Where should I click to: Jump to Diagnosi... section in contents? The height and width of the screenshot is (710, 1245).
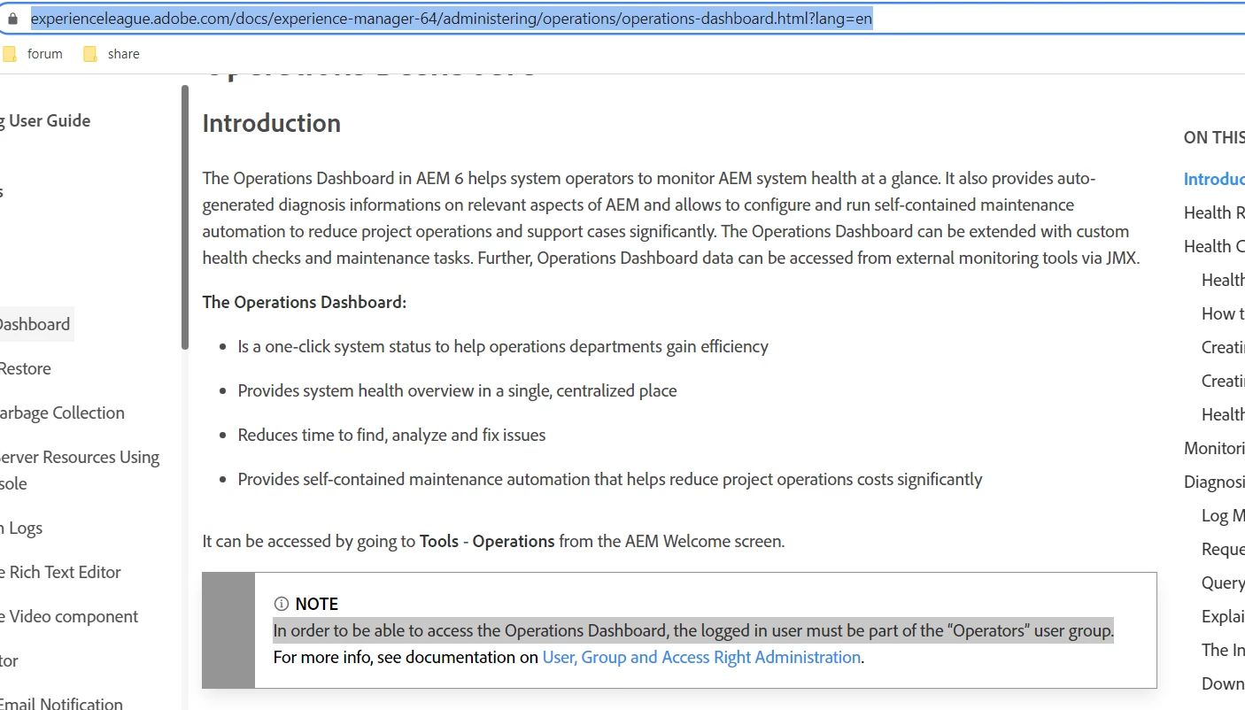click(x=1214, y=482)
